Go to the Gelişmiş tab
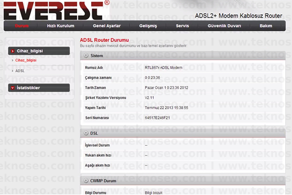Image resolution: width=292 pixels, height=195 pixels. 148,26
